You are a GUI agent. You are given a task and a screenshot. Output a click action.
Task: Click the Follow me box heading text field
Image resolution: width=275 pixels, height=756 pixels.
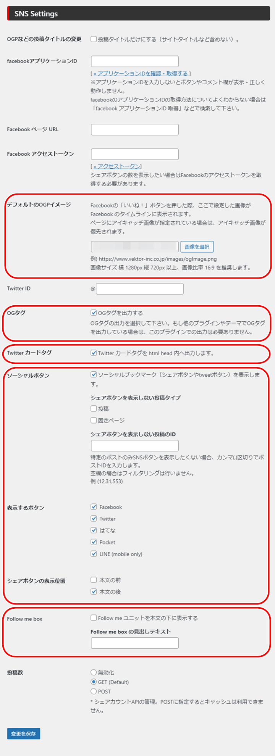(135, 643)
